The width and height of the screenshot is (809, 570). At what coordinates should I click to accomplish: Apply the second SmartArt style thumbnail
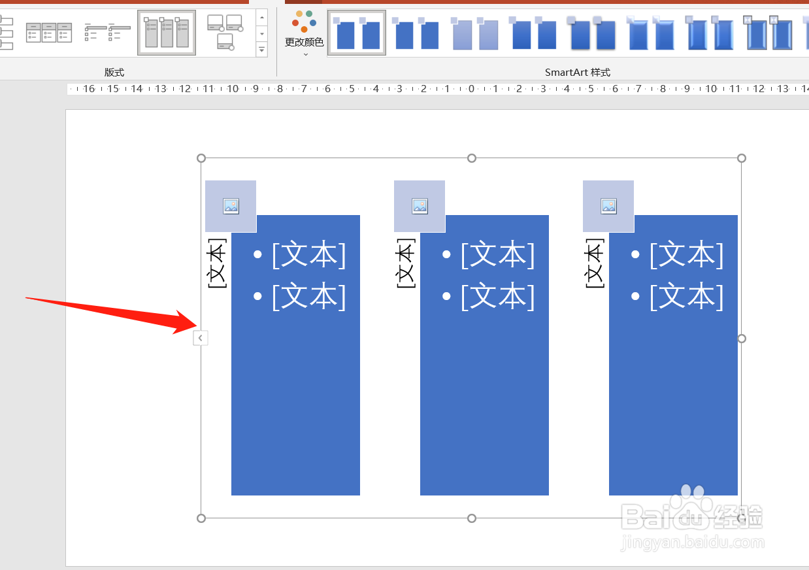click(x=416, y=33)
